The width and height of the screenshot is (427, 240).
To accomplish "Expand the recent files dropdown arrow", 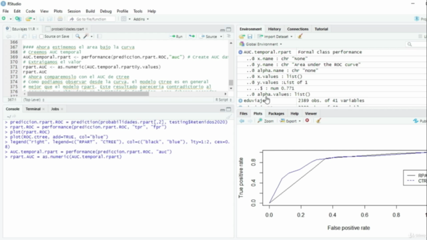I will point(34,19).
